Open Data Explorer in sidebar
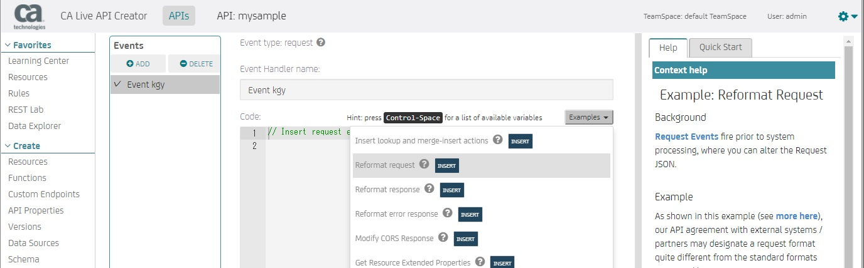Viewport: 864px width, 268px height. 35,126
